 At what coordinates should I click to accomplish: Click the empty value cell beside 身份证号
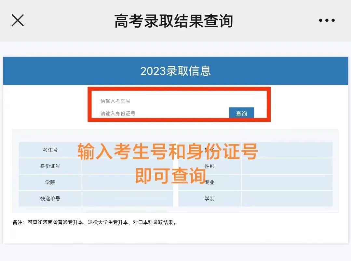click(x=127, y=166)
